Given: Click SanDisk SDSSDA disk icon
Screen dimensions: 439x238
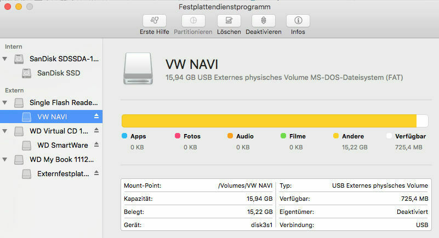Looking at the screenshot, I should point(19,59).
